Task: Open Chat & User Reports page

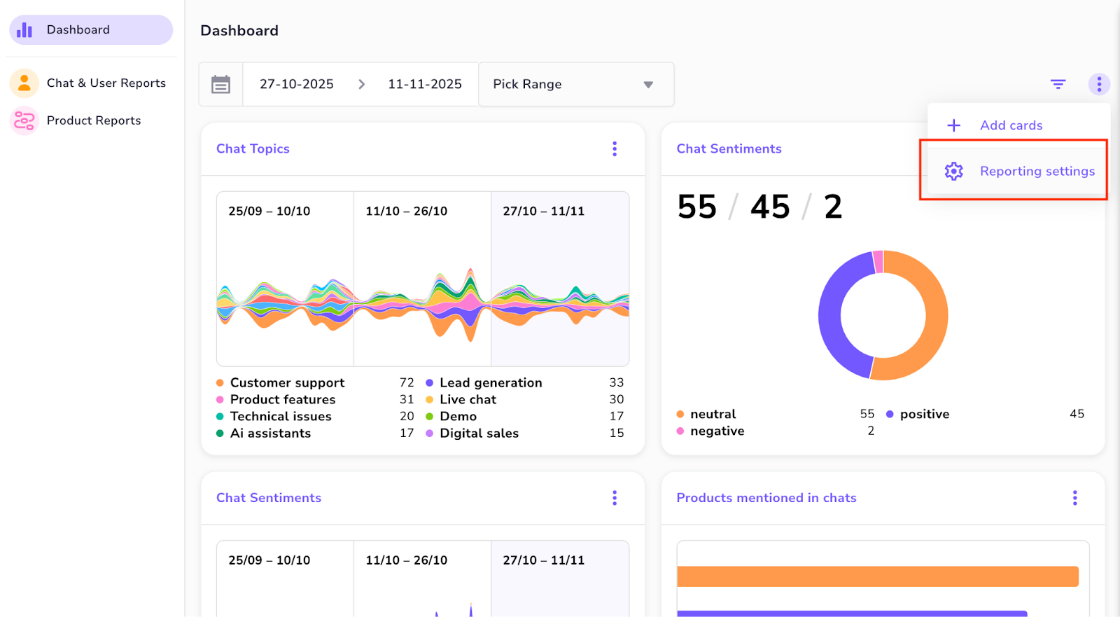Action: [x=106, y=83]
